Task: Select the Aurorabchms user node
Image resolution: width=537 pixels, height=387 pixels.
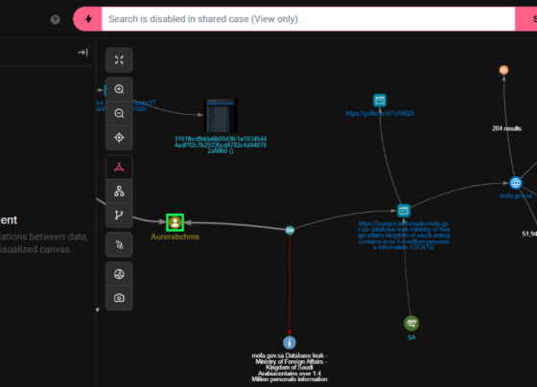Action: click(x=175, y=222)
